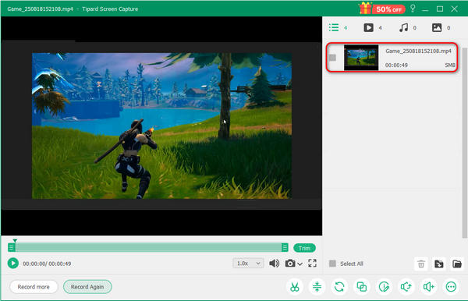
Task: Open the sound extractor tool
Action: pyautogui.click(x=406, y=287)
